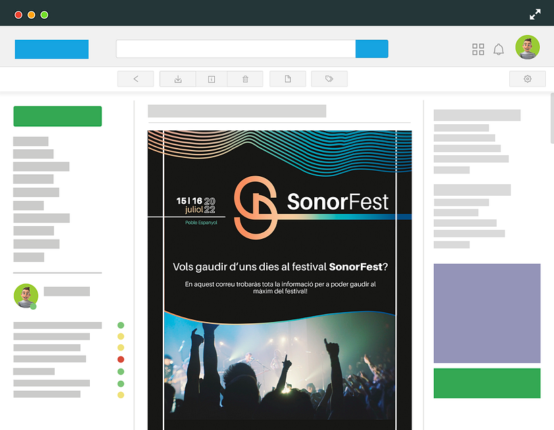Click the blue logo block in the header
The height and width of the screenshot is (430, 554).
pos(51,49)
